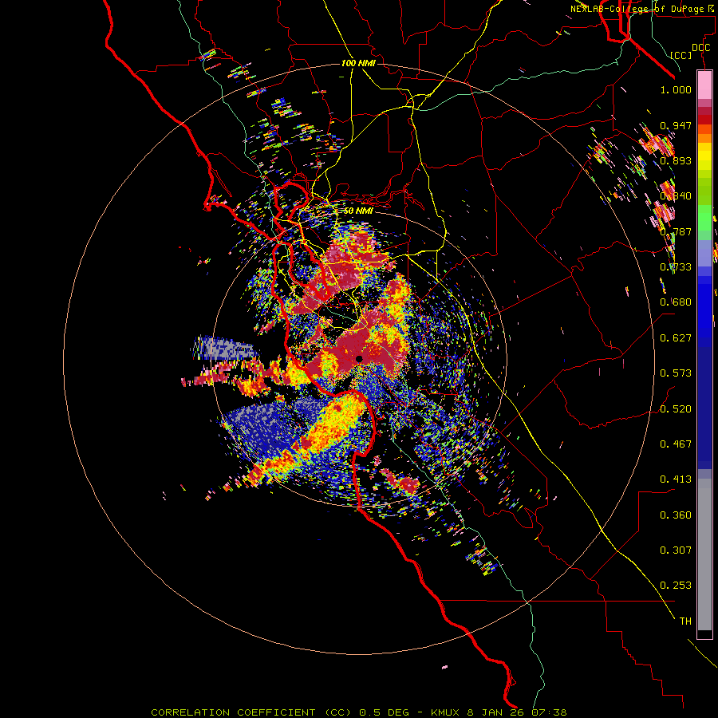Click the 0.733 scale value

[676, 267]
